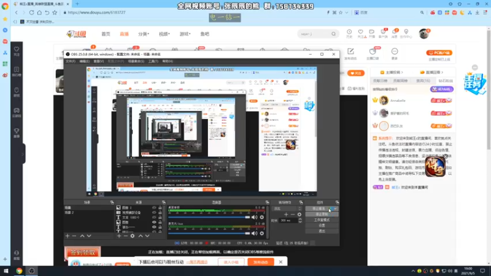Viewport: 491px width, 276px height.
Task: Go to the 首页 tab on Douyu
Action: tap(106, 34)
